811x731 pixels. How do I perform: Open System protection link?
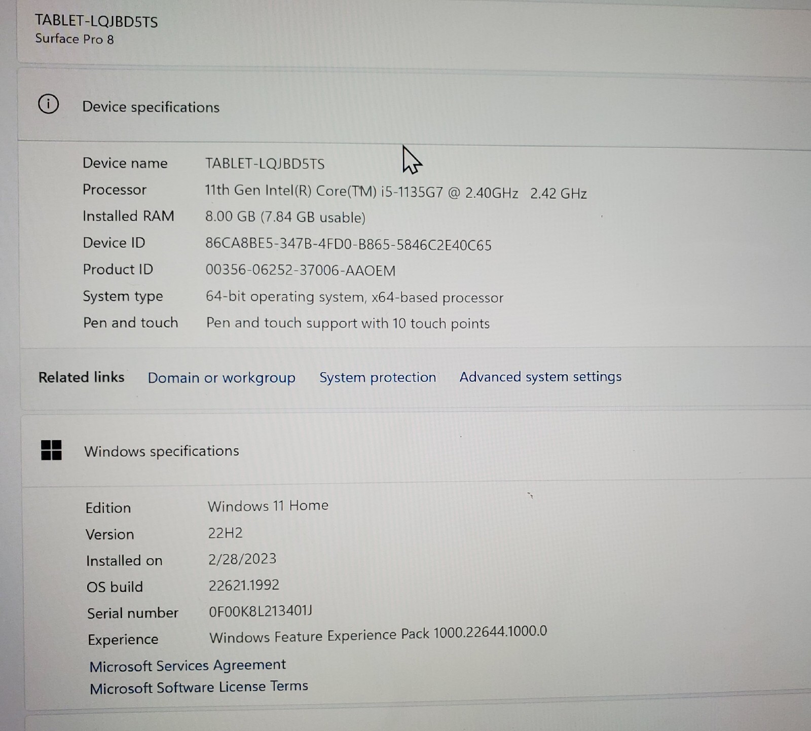tap(378, 377)
